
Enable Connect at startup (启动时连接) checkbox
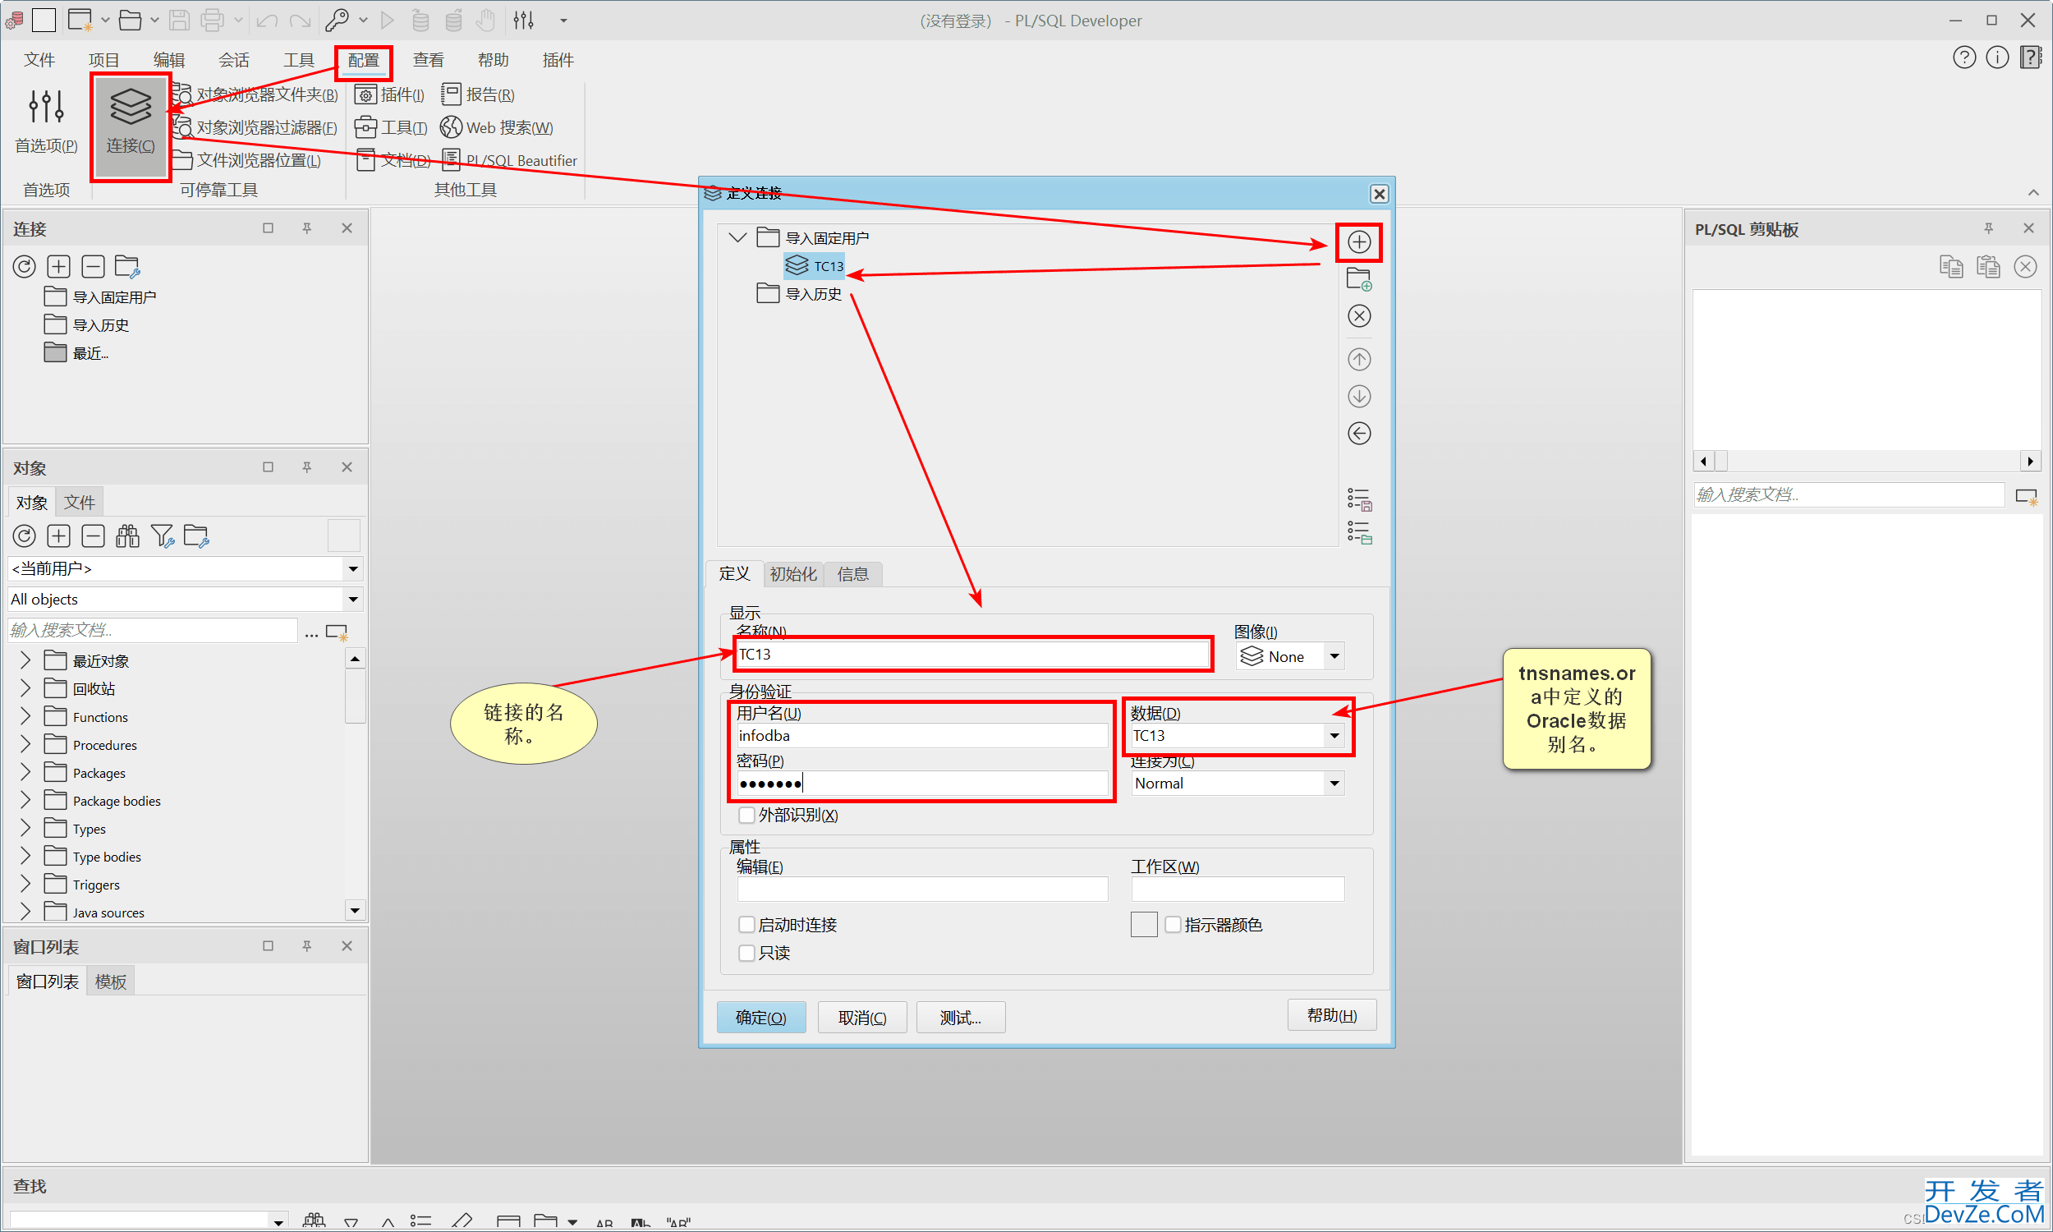point(746,925)
